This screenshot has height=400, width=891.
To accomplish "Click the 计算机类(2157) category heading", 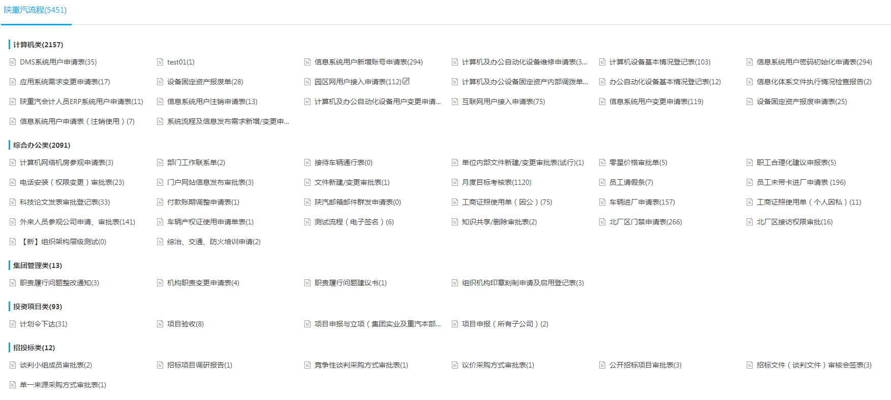I will point(38,45).
